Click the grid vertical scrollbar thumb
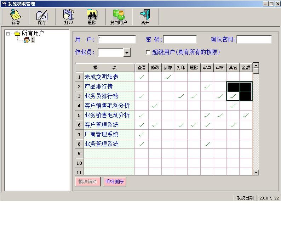The width and height of the screenshot is (281, 242). [256, 71]
